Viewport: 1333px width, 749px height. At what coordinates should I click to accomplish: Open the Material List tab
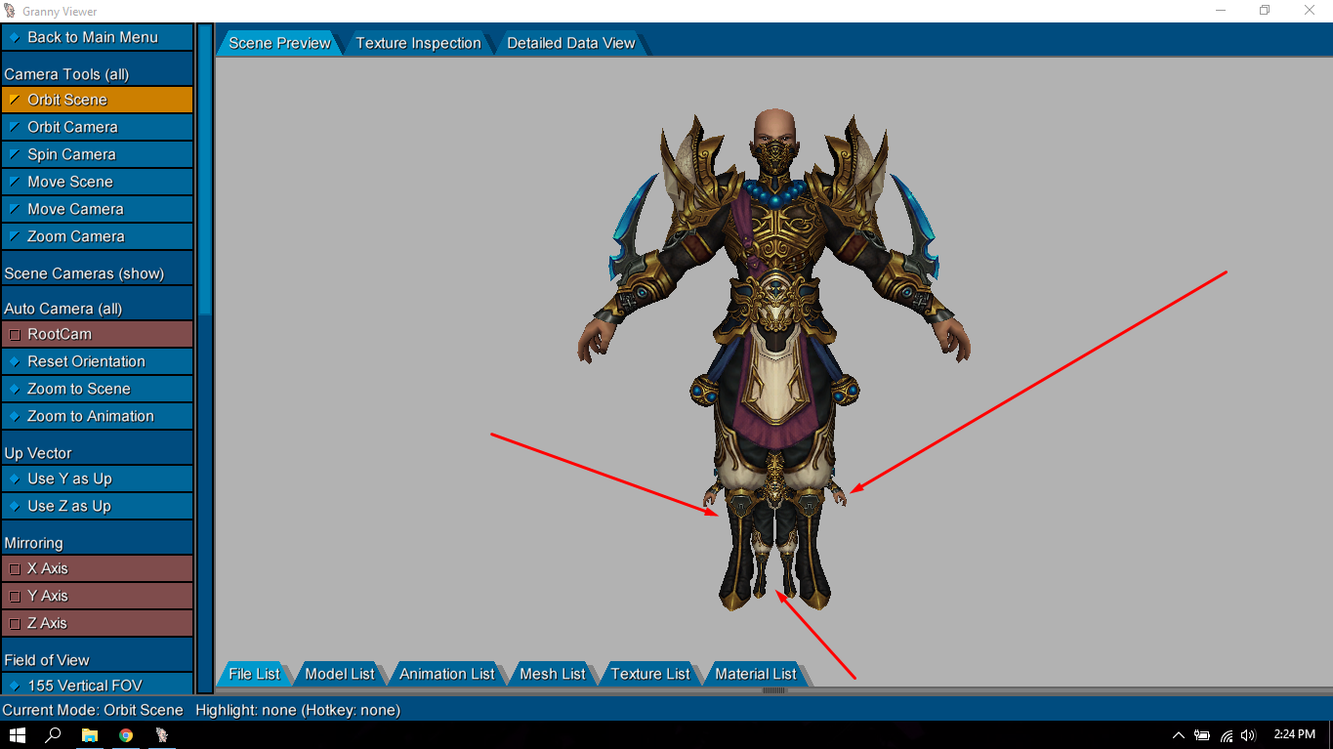[x=755, y=674]
